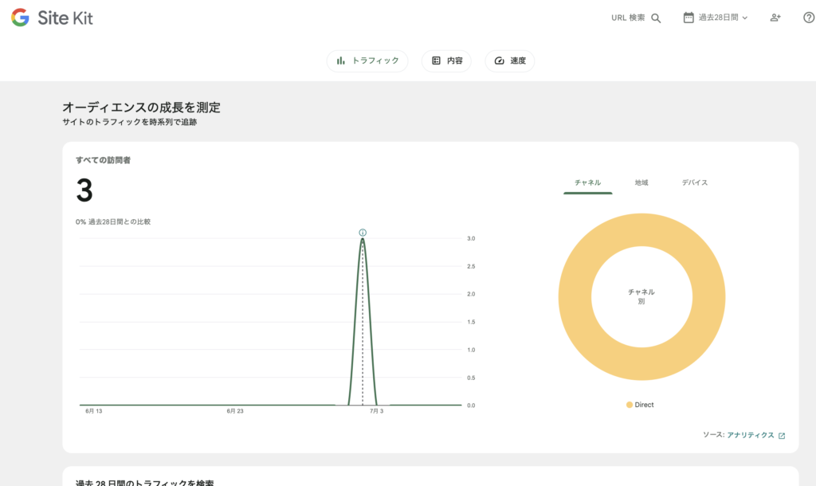Jump to the 内容 section
This screenshot has height=486, width=816.
click(446, 61)
